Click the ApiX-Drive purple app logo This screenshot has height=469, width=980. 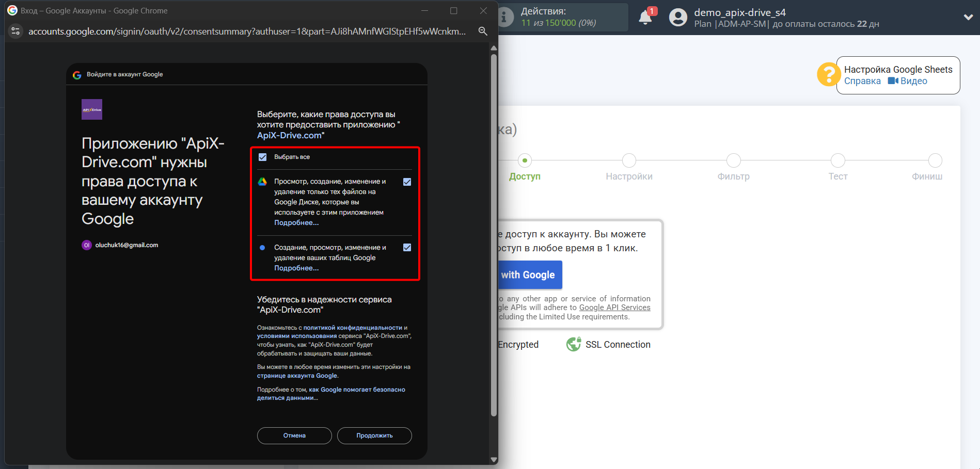tap(92, 109)
